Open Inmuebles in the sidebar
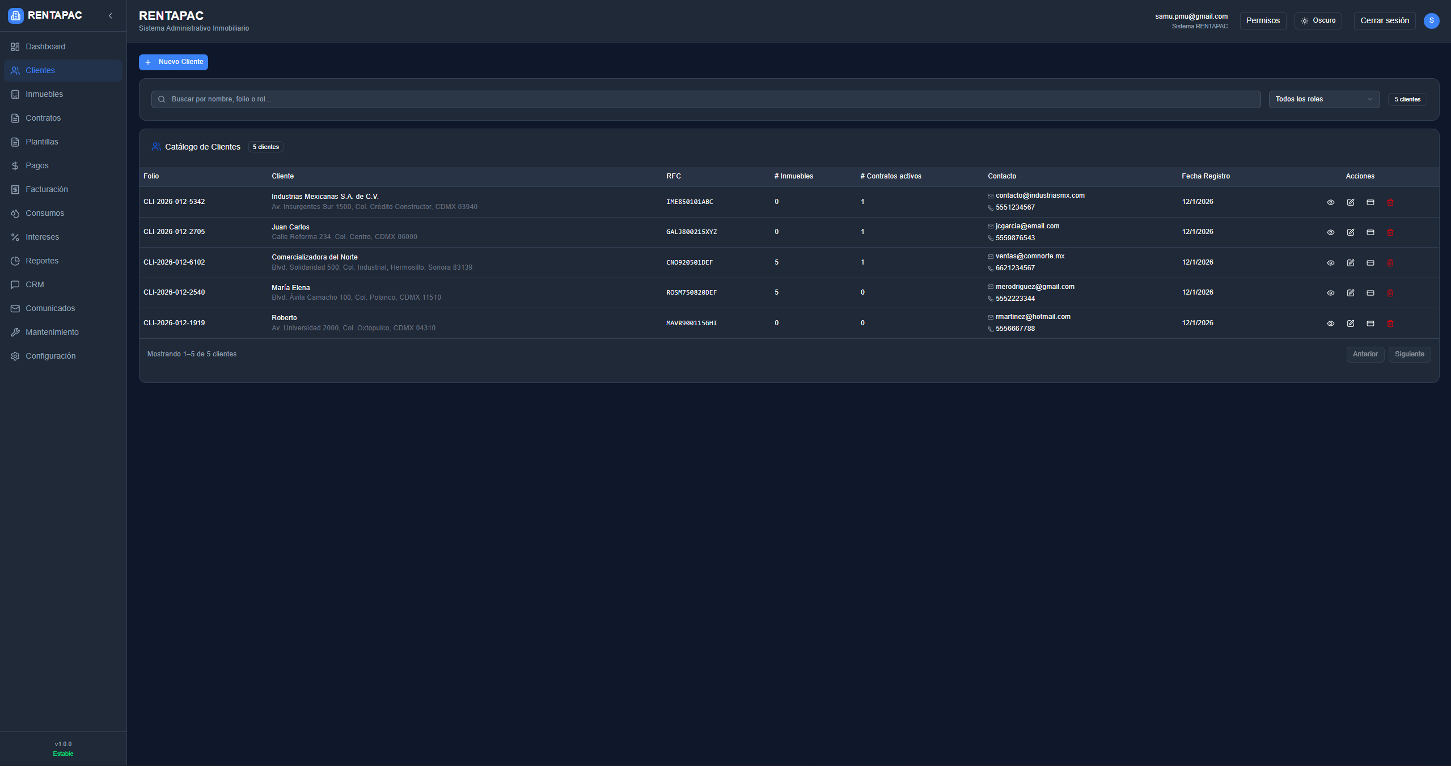 [x=44, y=94]
